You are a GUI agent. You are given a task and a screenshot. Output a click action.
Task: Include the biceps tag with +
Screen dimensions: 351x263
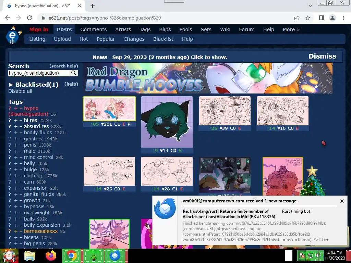[16, 238]
